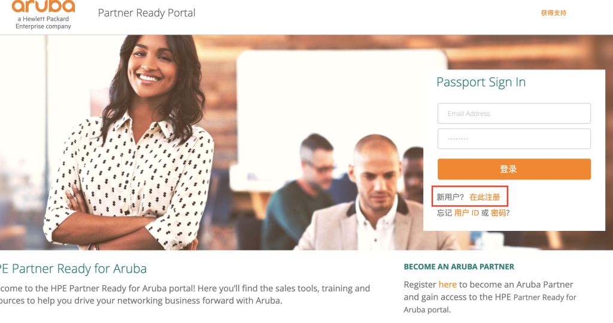This screenshot has width=613, height=323.
Task: Click the Partner Ready for Aruba heading
Action: [73, 269]
